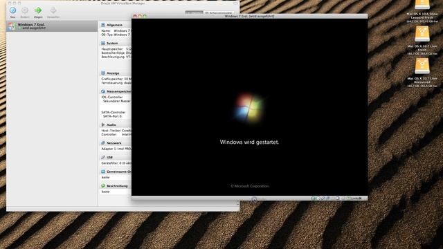Open the Beschreibung section header
This screenshot has height=249, width=443.
coord(114,186)
